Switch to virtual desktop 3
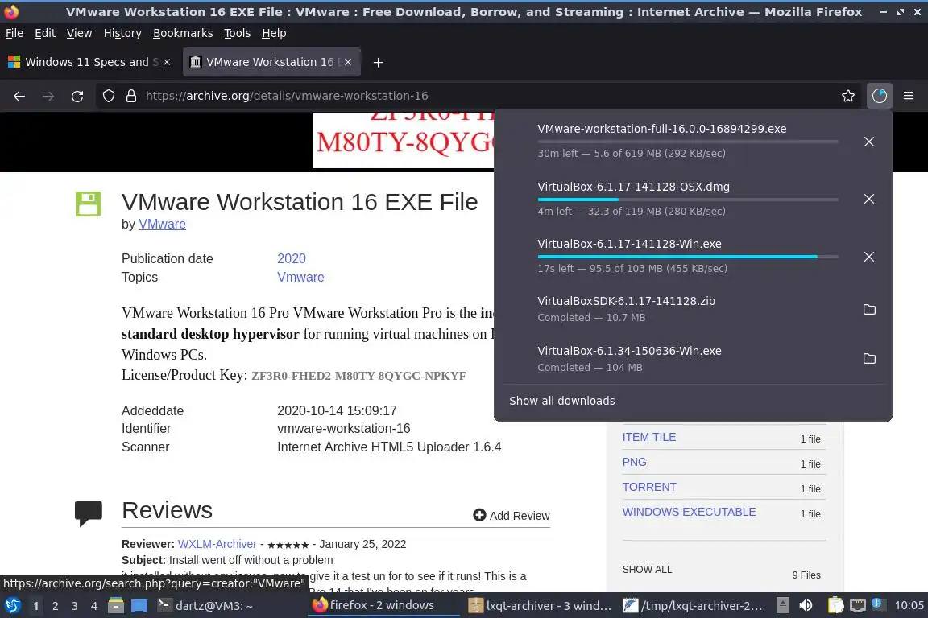Viewport: 928px width, 618px height. coord(75,606)
